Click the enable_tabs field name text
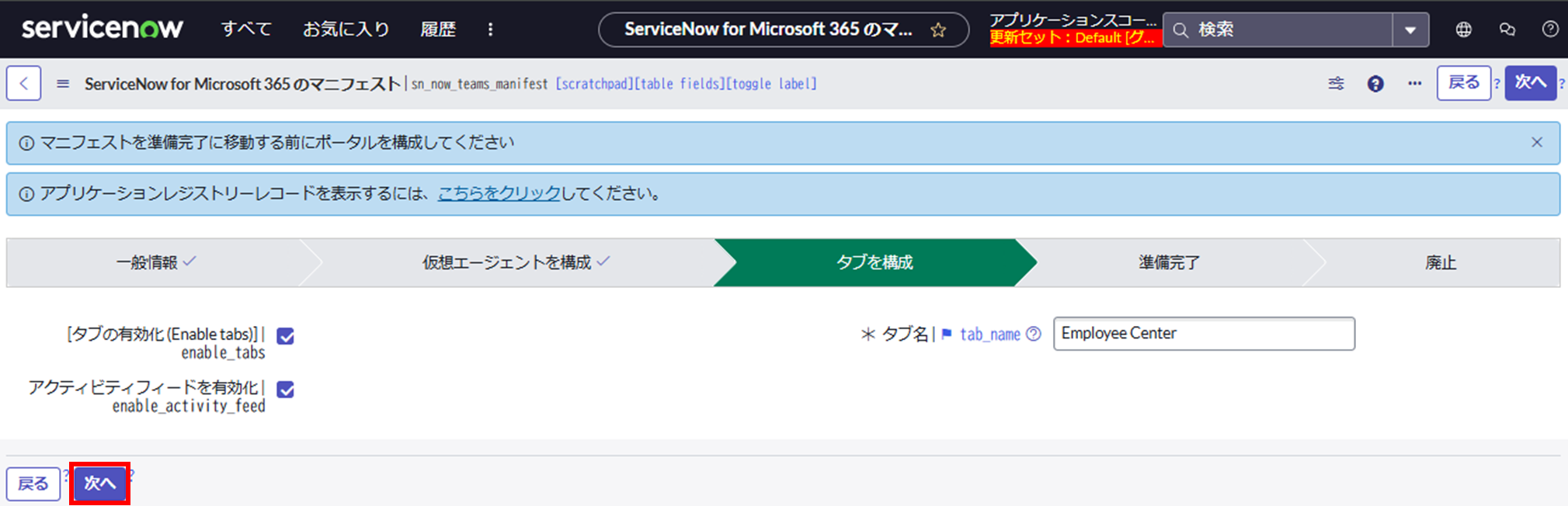 (224, 353)
